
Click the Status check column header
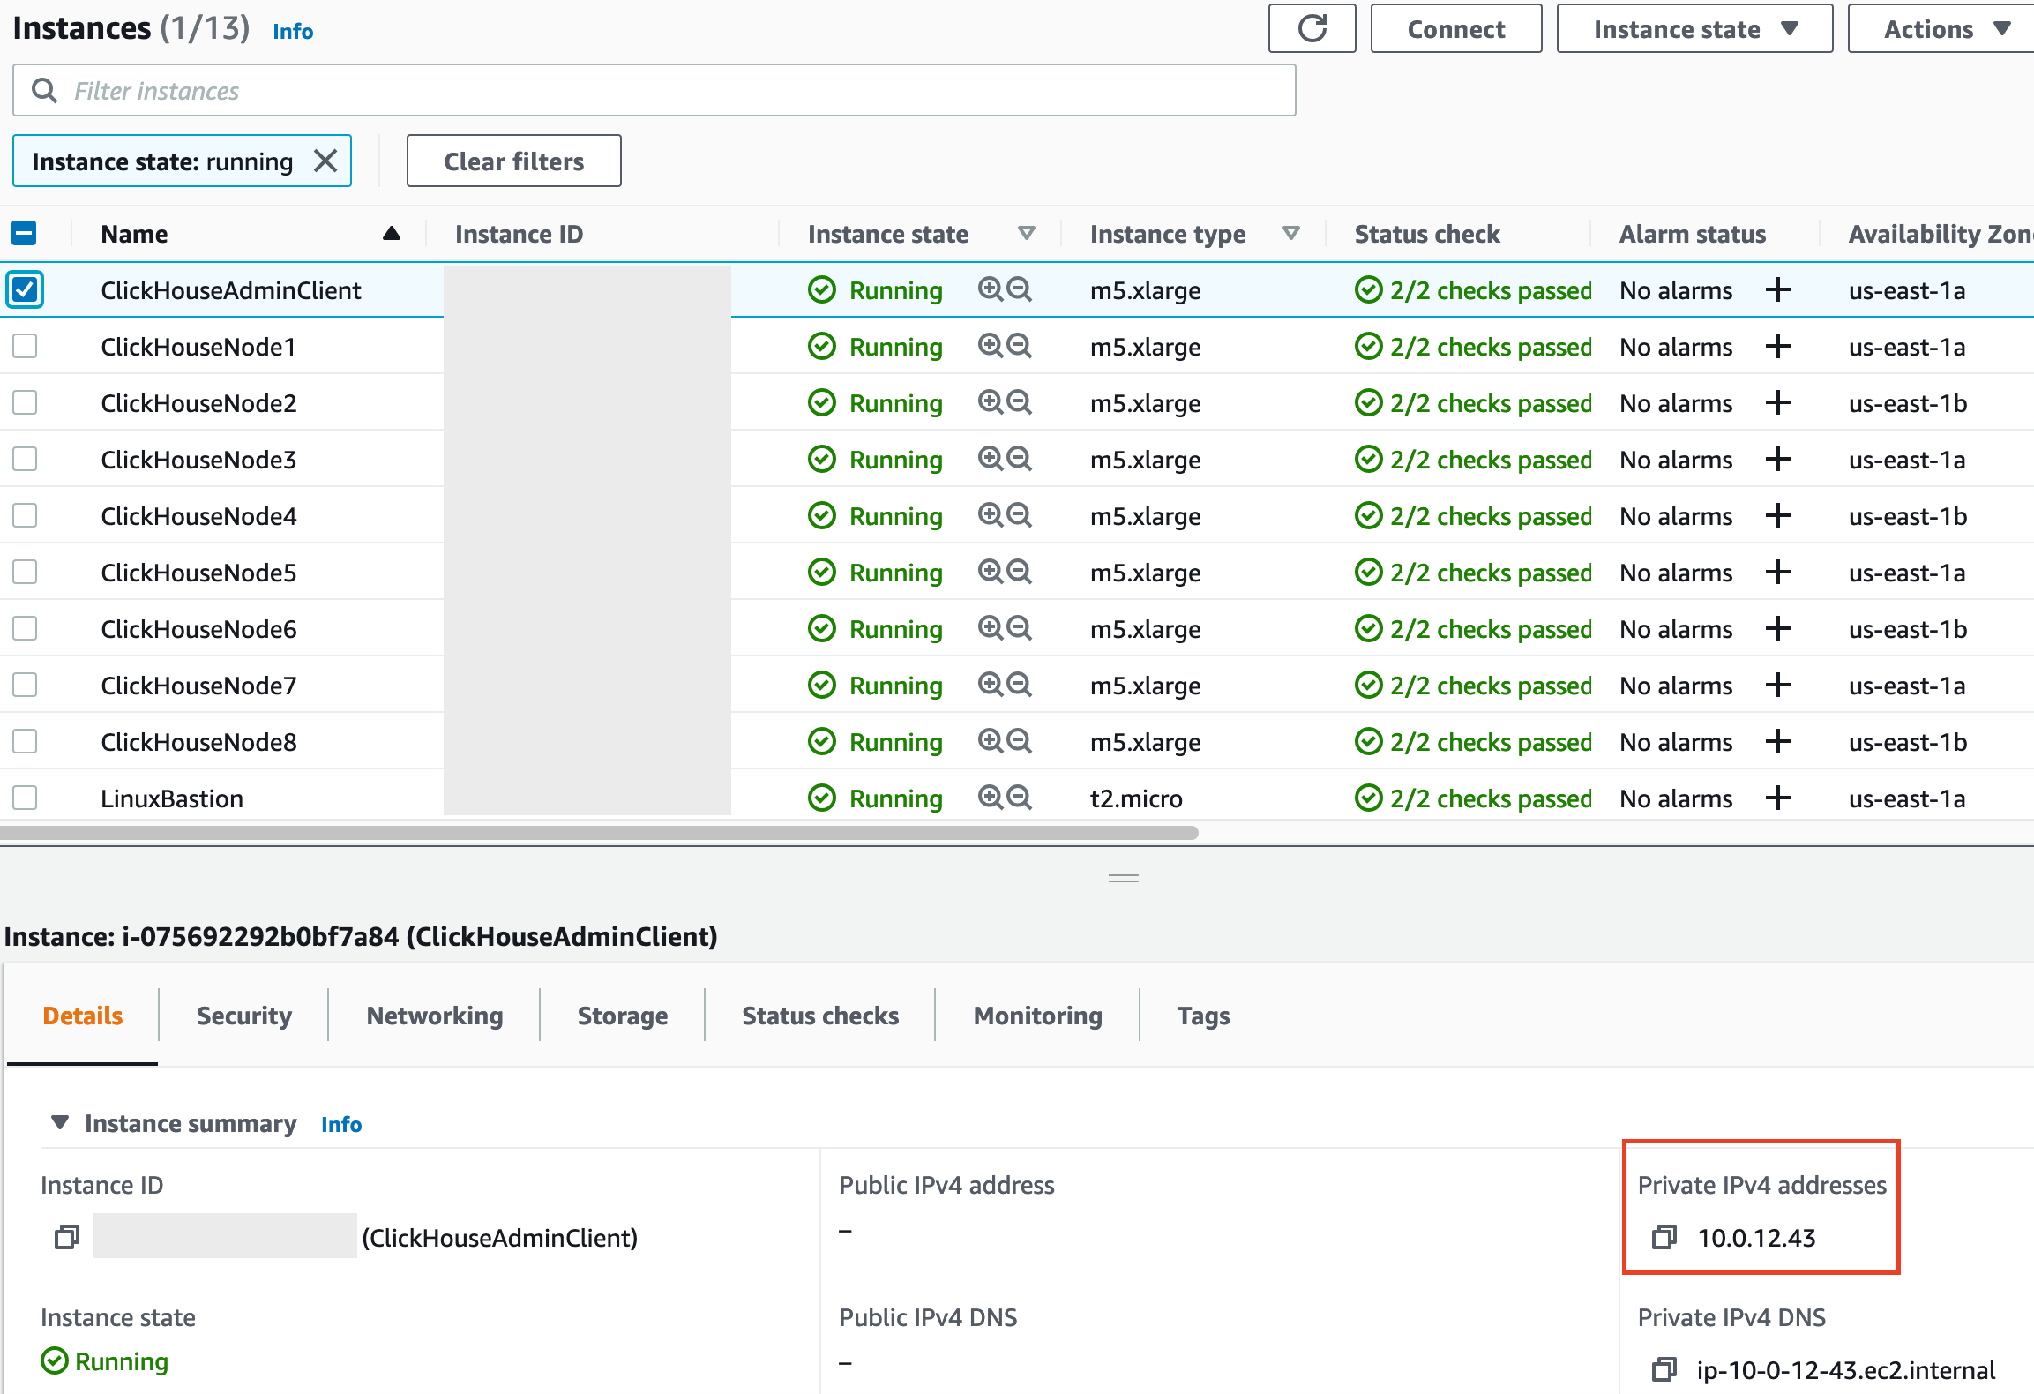(x=1426, y=234)
